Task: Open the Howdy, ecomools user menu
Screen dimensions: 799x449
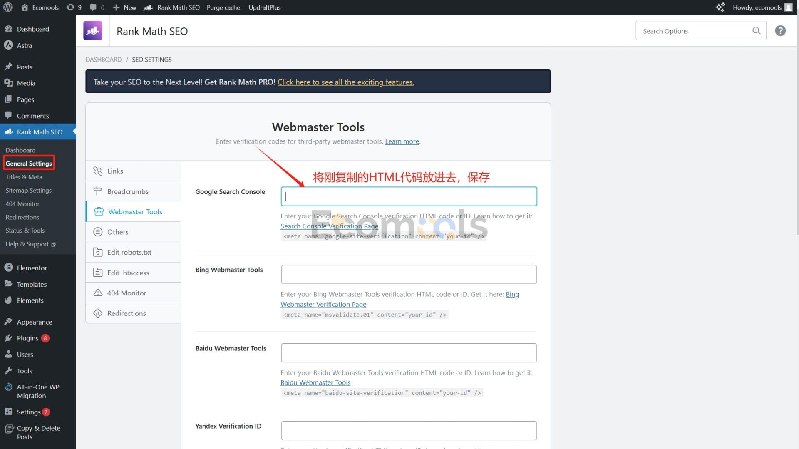Action: tap(762, 7)
